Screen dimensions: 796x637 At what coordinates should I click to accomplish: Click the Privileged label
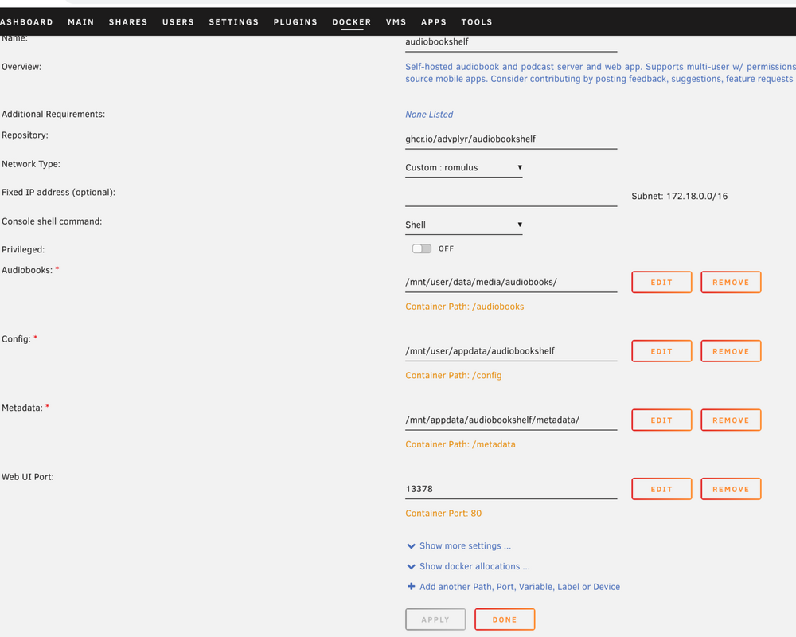tap(23, 249)
